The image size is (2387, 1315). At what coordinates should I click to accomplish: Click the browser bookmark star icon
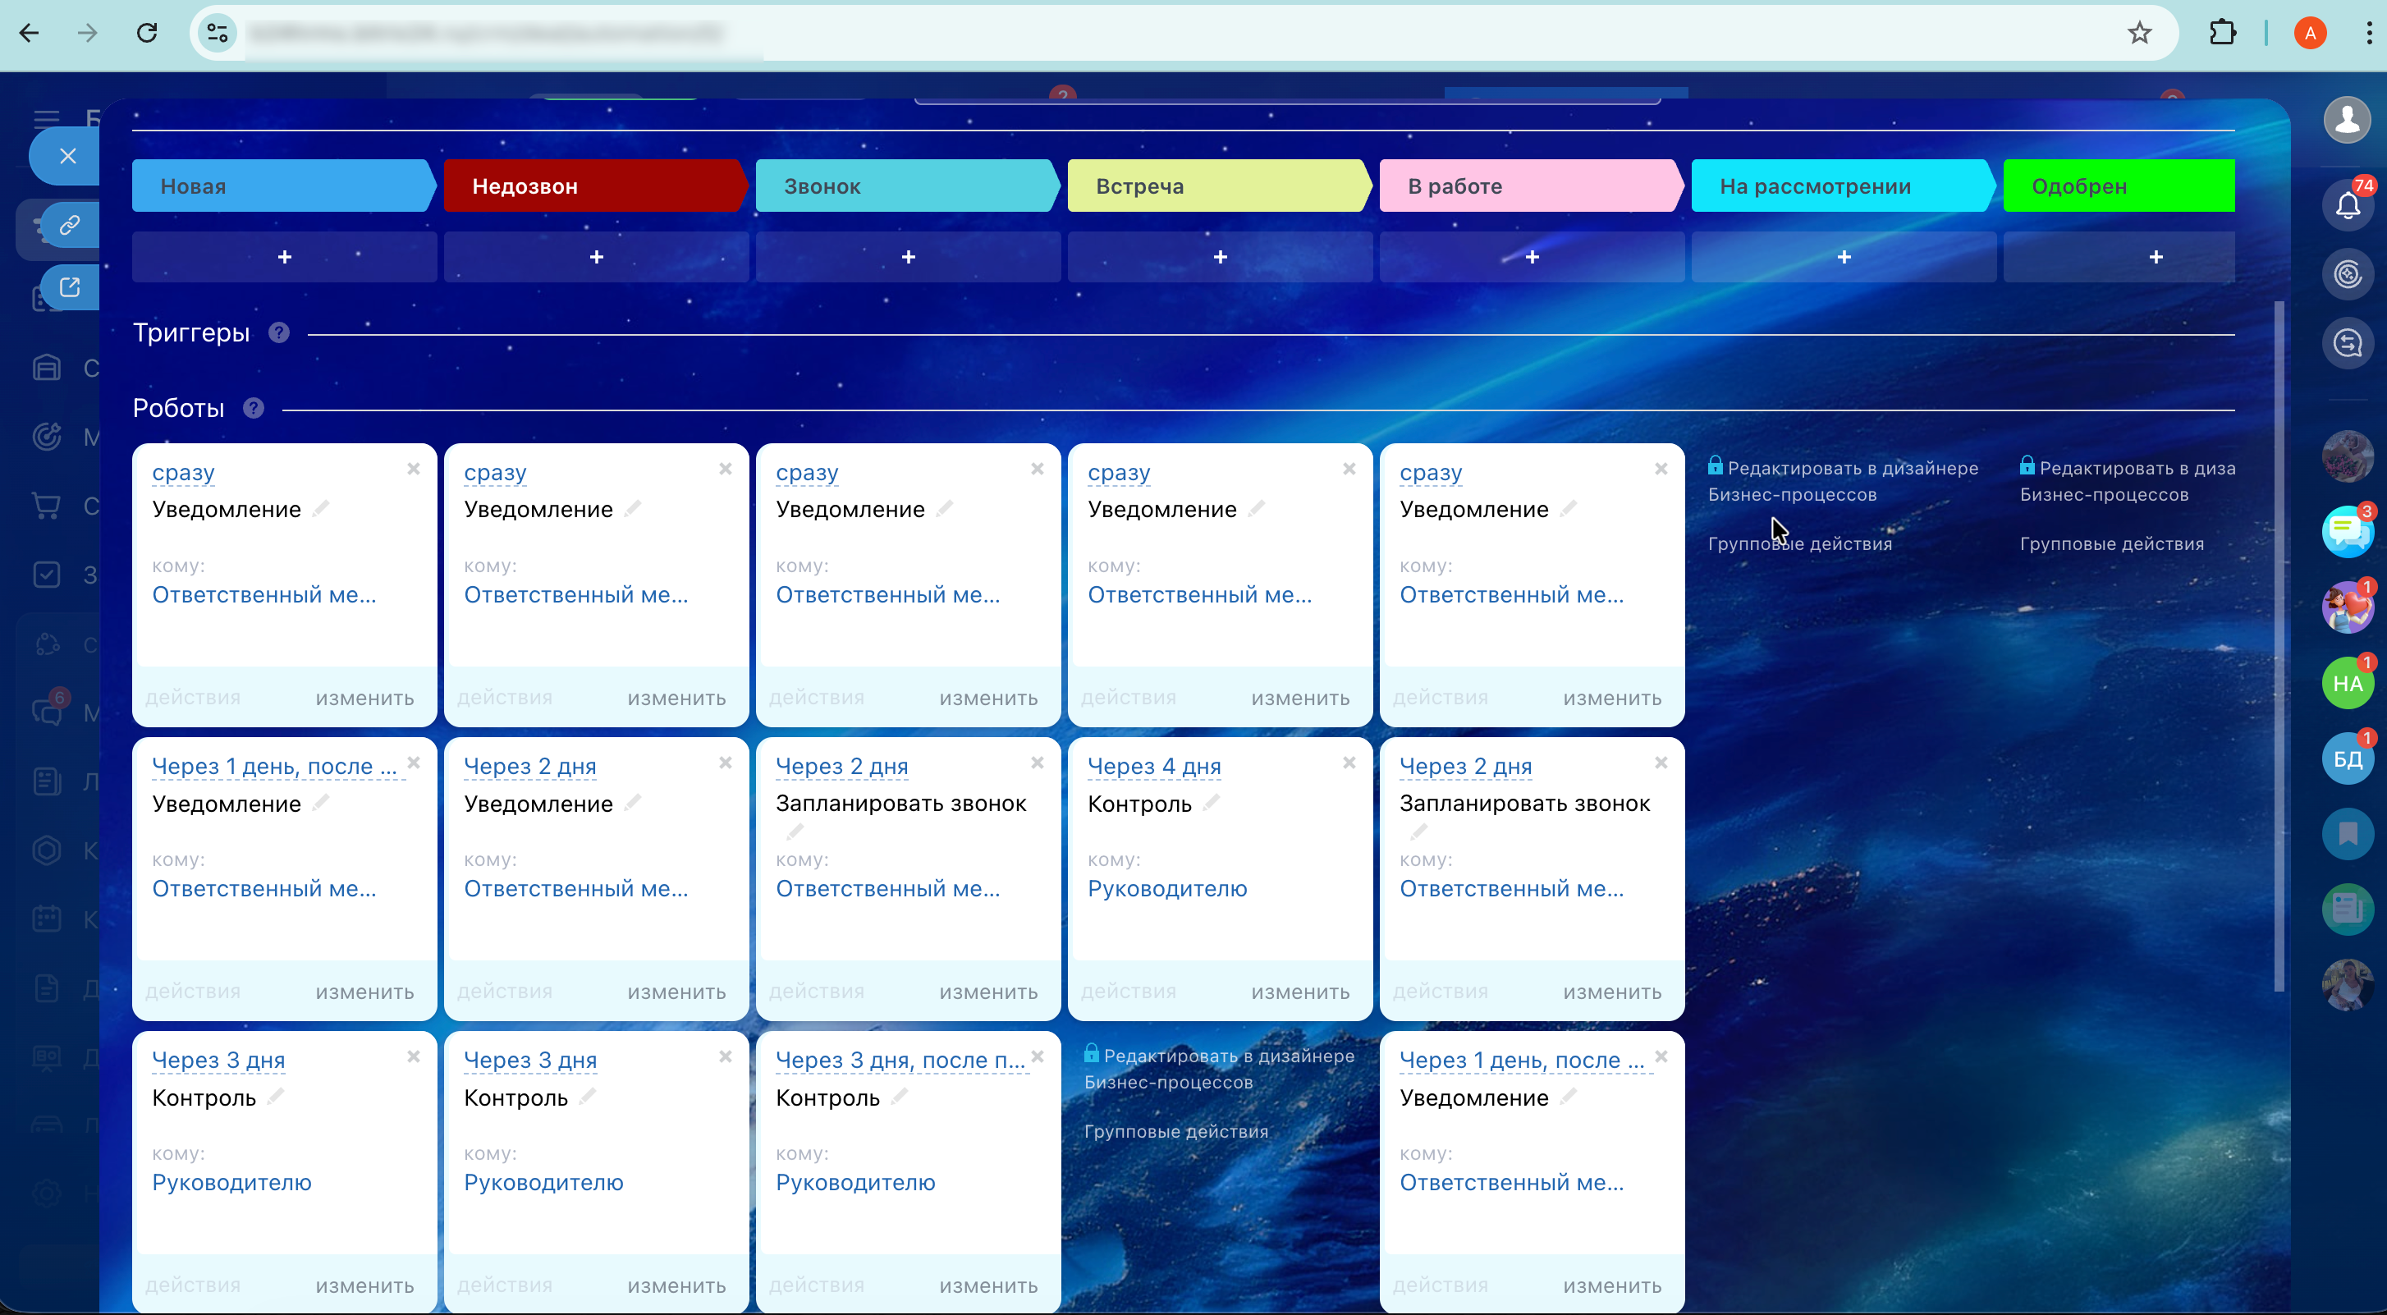click(x=2138, y=34)
